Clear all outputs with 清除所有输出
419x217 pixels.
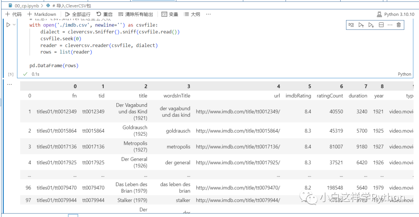pos(135,14)
